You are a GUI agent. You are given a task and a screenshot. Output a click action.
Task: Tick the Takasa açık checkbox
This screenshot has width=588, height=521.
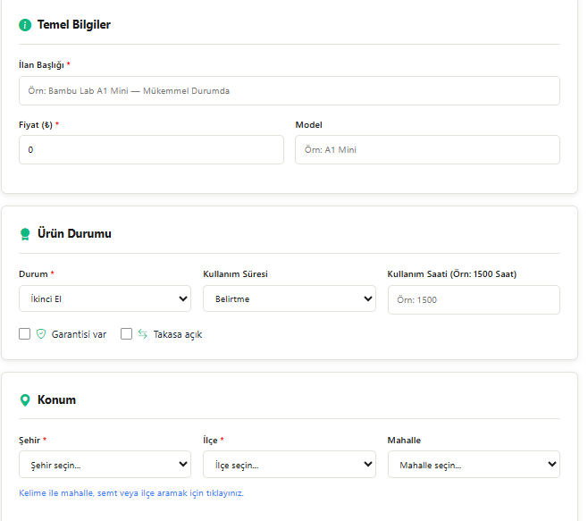126,334
